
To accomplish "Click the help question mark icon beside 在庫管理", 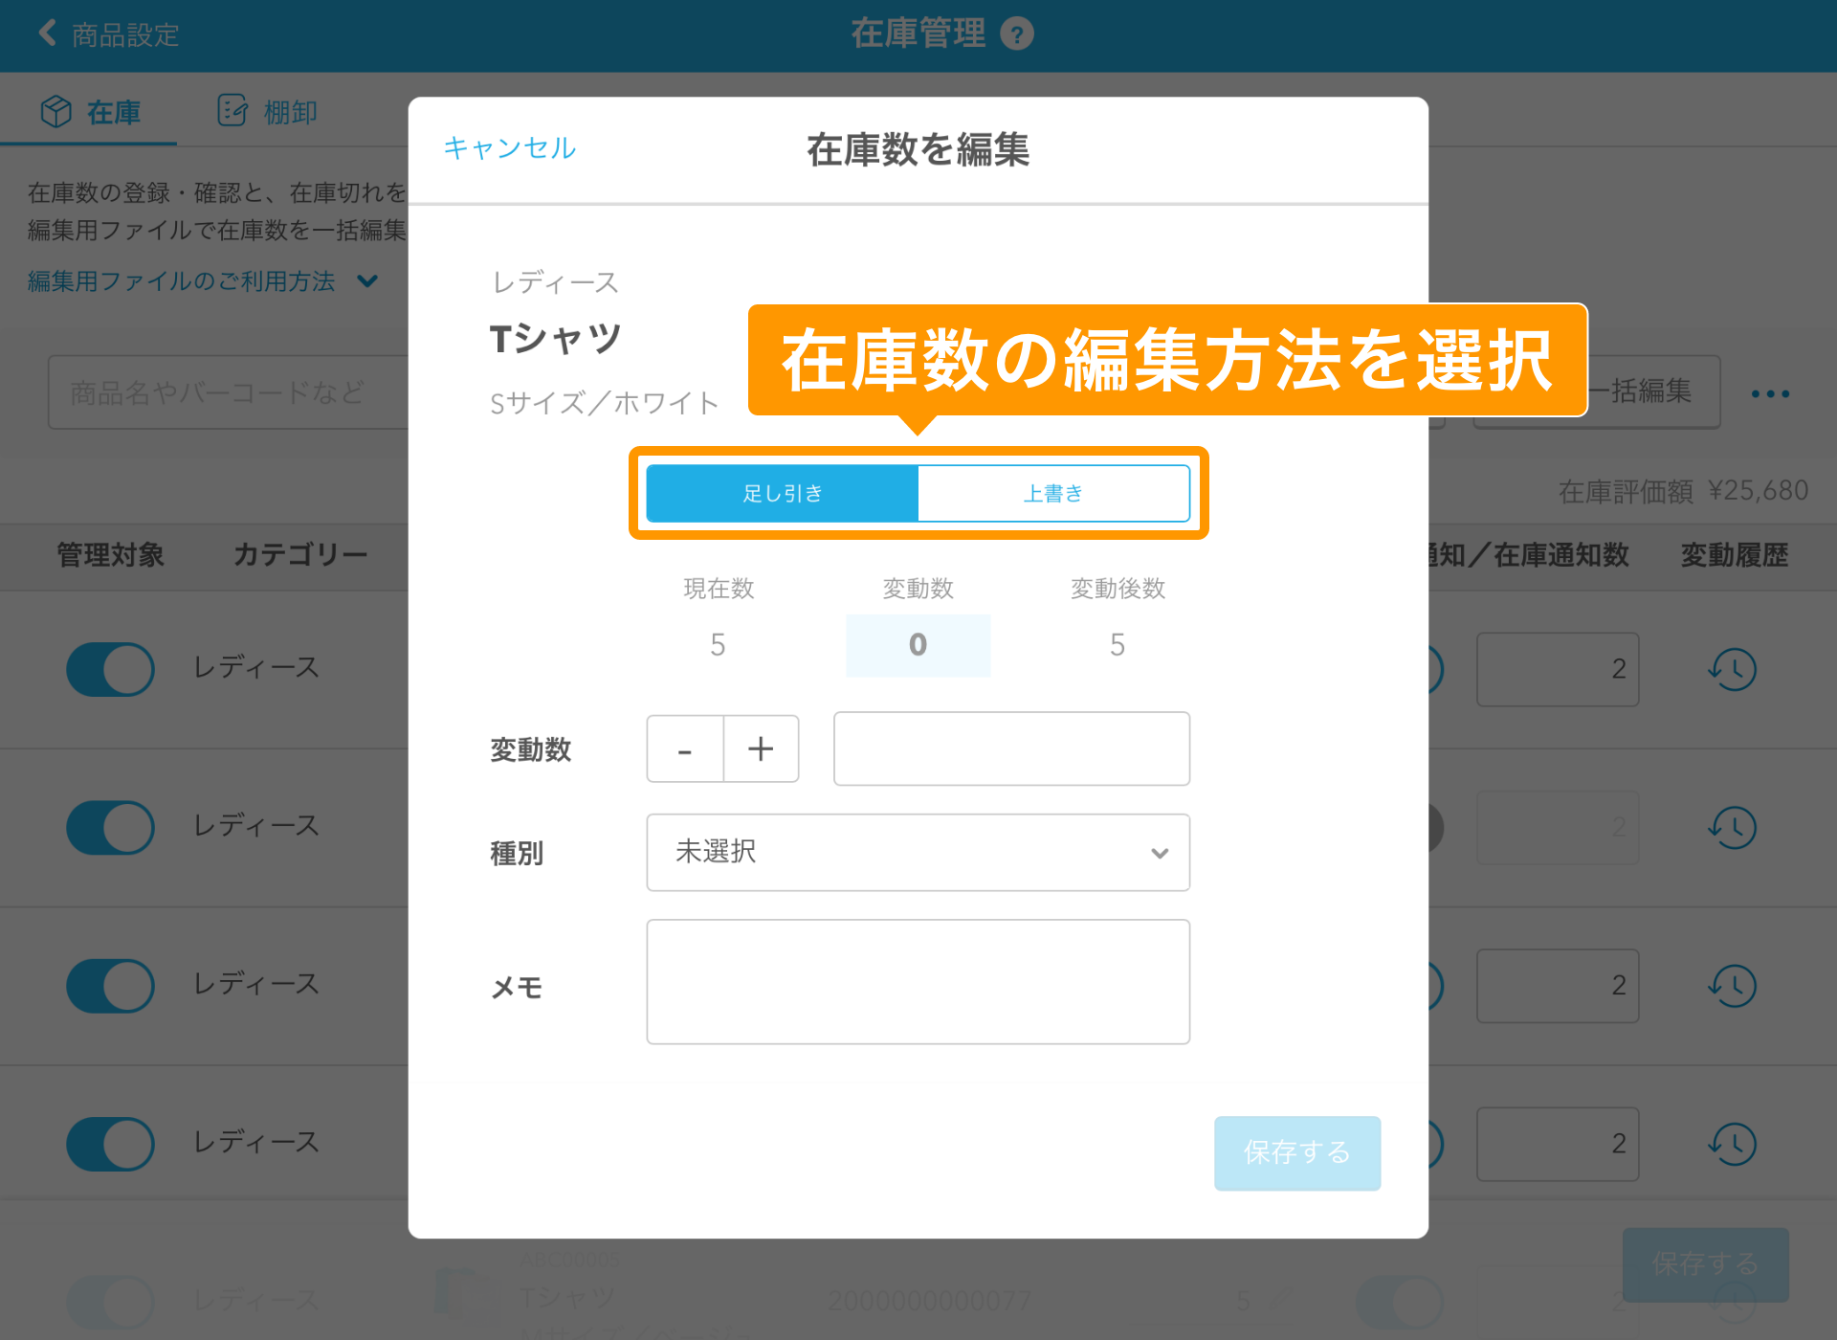I will 1016,34.
